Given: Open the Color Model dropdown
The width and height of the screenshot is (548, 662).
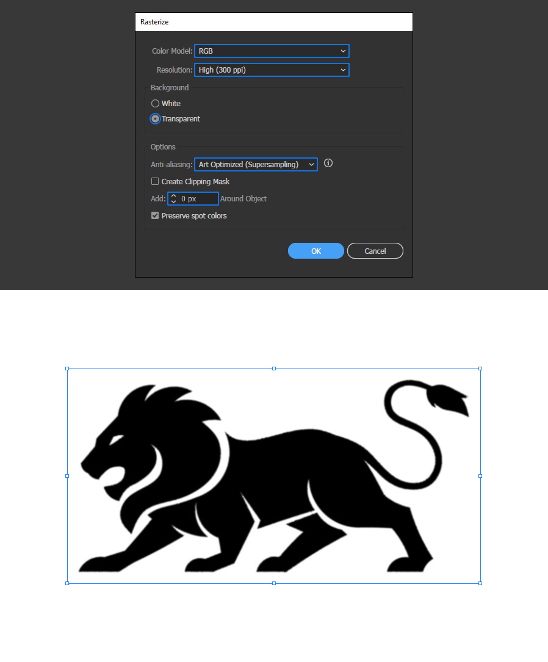Looking at the screenshot, I should pos(272,51).
